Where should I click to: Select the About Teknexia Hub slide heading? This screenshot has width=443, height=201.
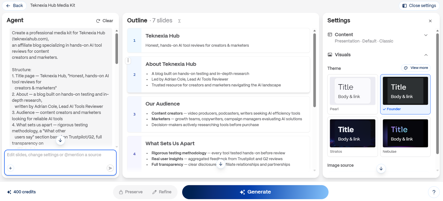171,64
